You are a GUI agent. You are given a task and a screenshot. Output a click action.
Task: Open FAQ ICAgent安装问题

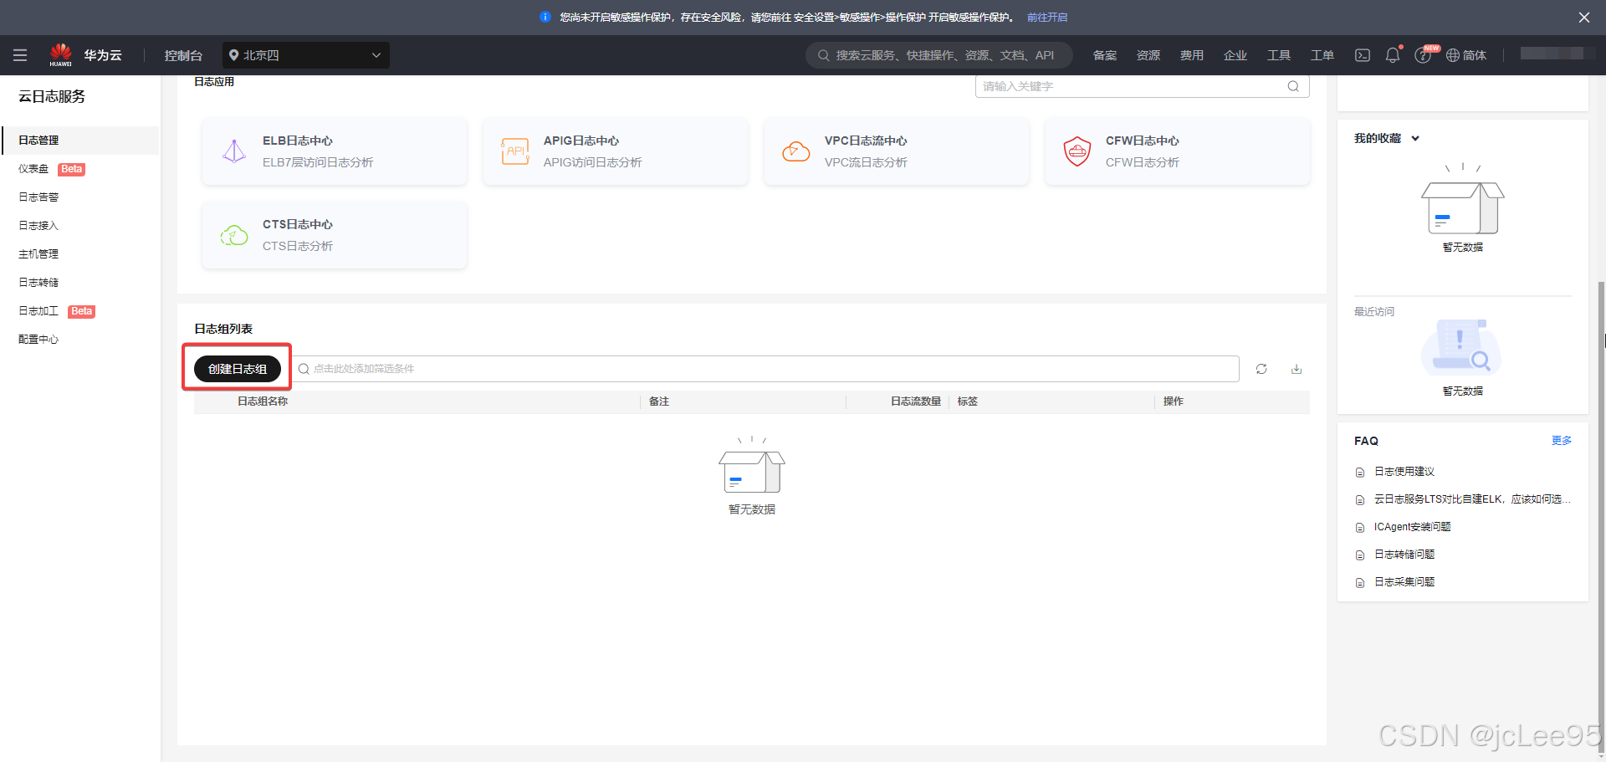(1412, 527)
